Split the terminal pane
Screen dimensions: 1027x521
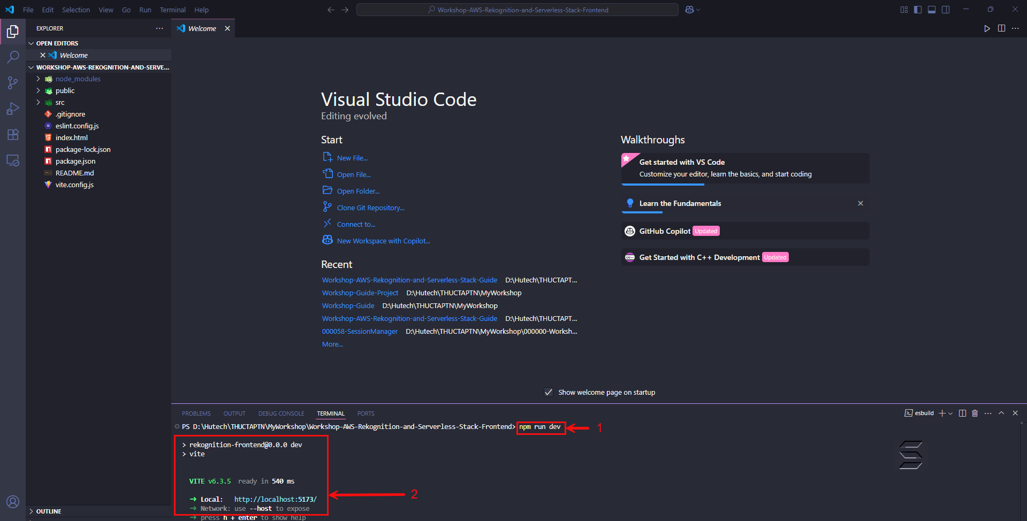click(x=962, y=413)
